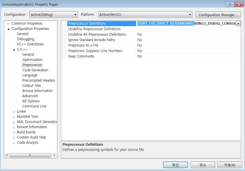Select the Undefine Preprocessor Definitions row
The height and width of the screenshot is (171, 245).
94,29
